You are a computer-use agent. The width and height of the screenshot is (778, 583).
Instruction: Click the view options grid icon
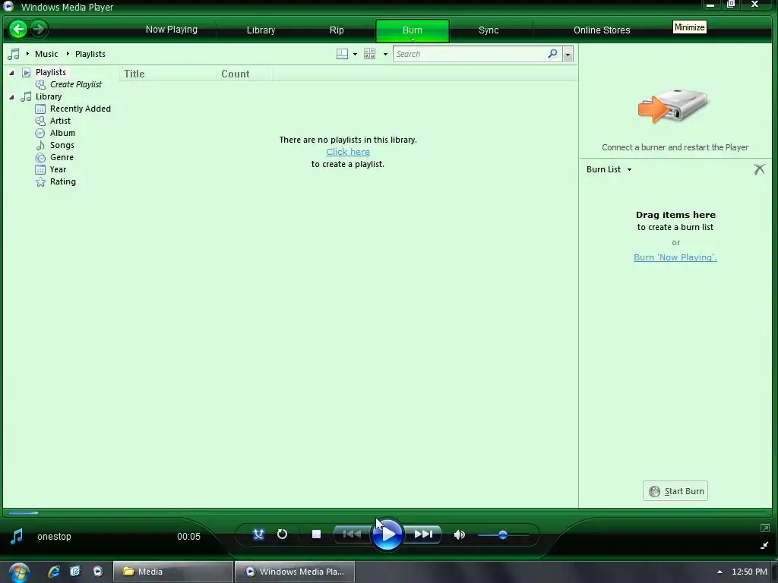coord(370,54)
